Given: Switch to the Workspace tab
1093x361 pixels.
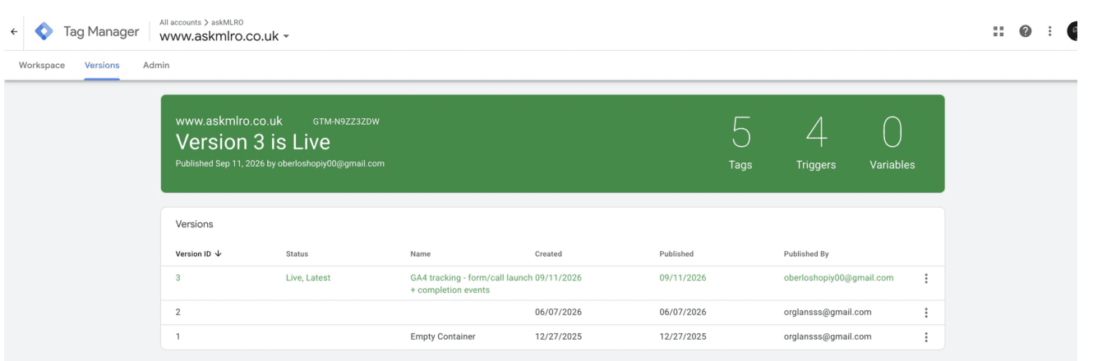Looking at the screenshot, I should pos(42,66).
